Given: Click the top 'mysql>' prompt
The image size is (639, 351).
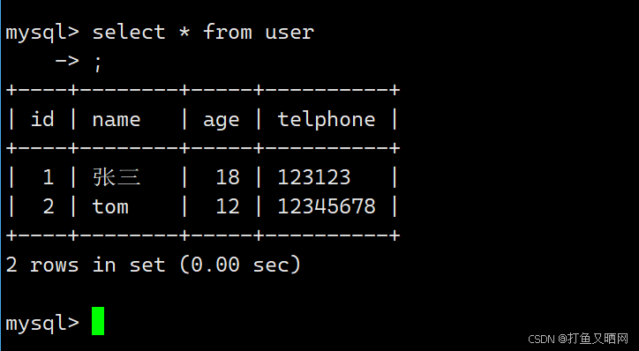Looking at the screenshot, I should (x=42, y=33).
